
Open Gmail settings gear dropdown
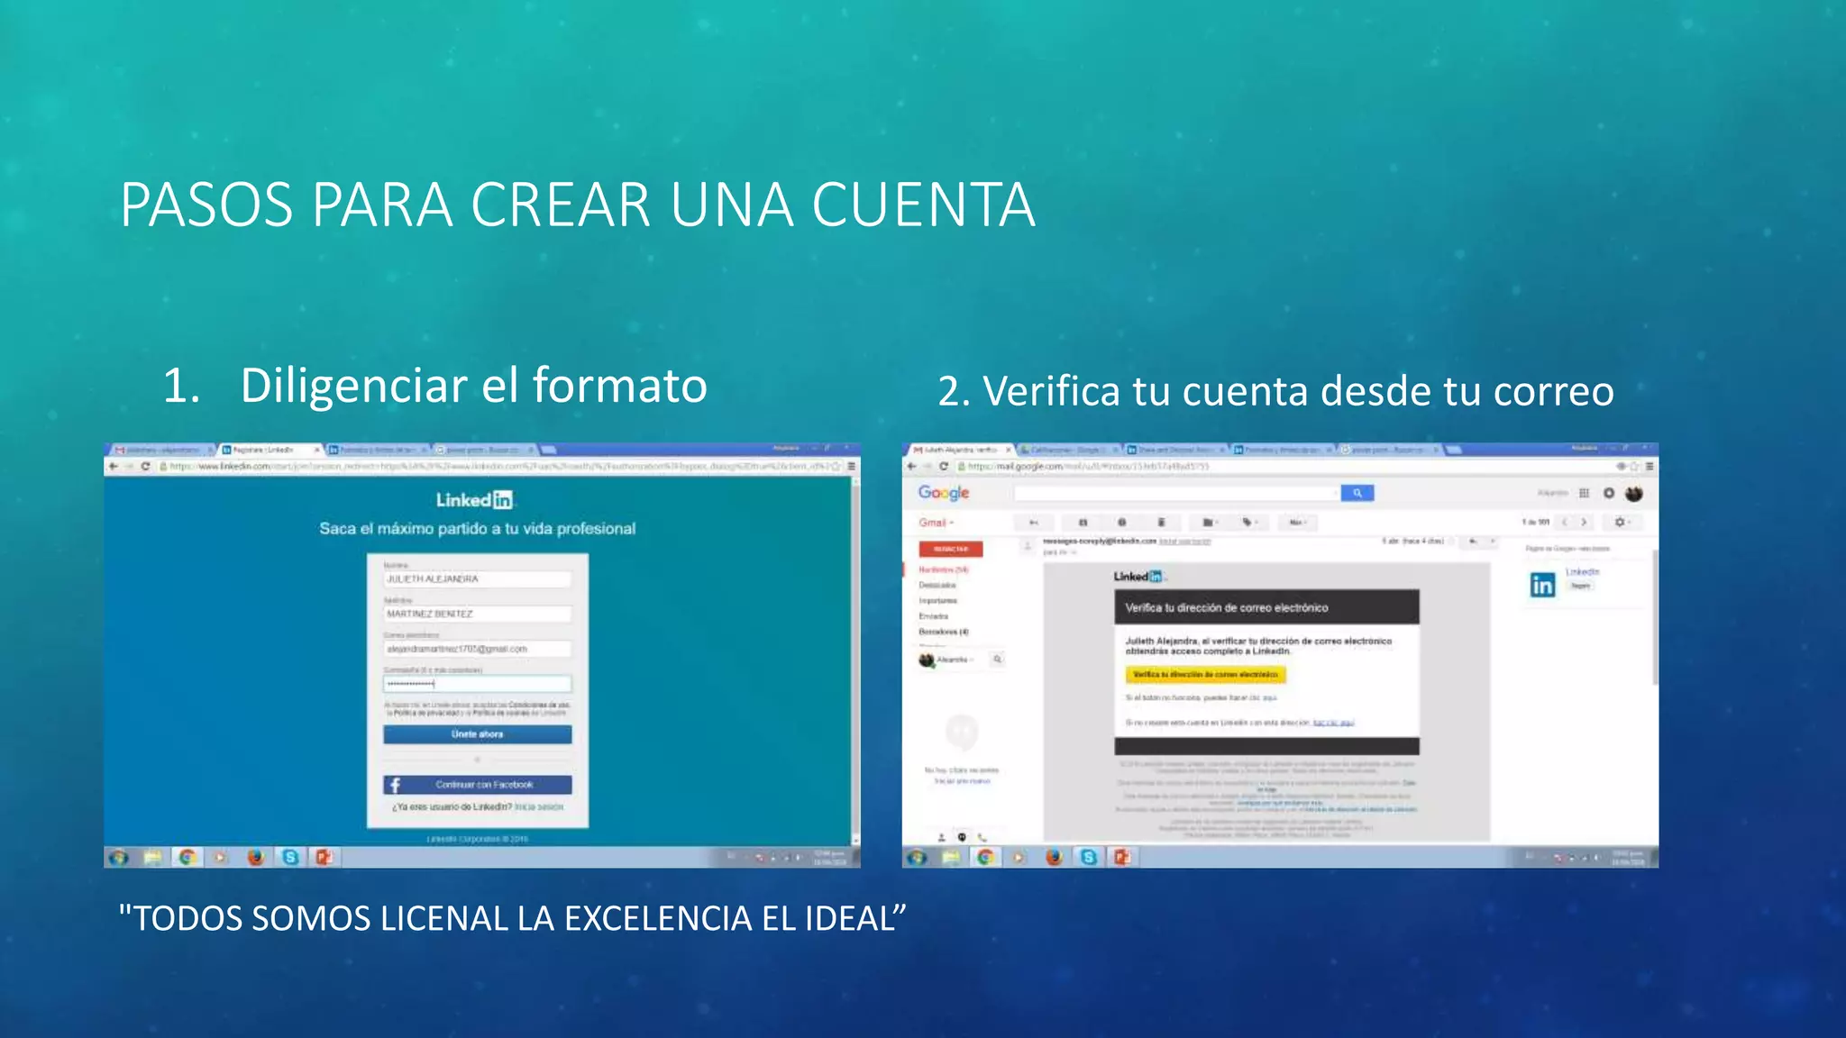pyautogui.click(x=1622, y=523)
